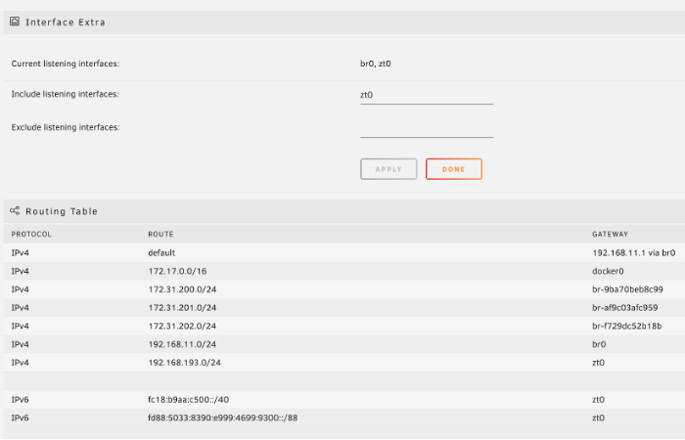This screenshot has height=440, width=685.
Task: Click the Interface Extra section icon
Action: point(15,22)
